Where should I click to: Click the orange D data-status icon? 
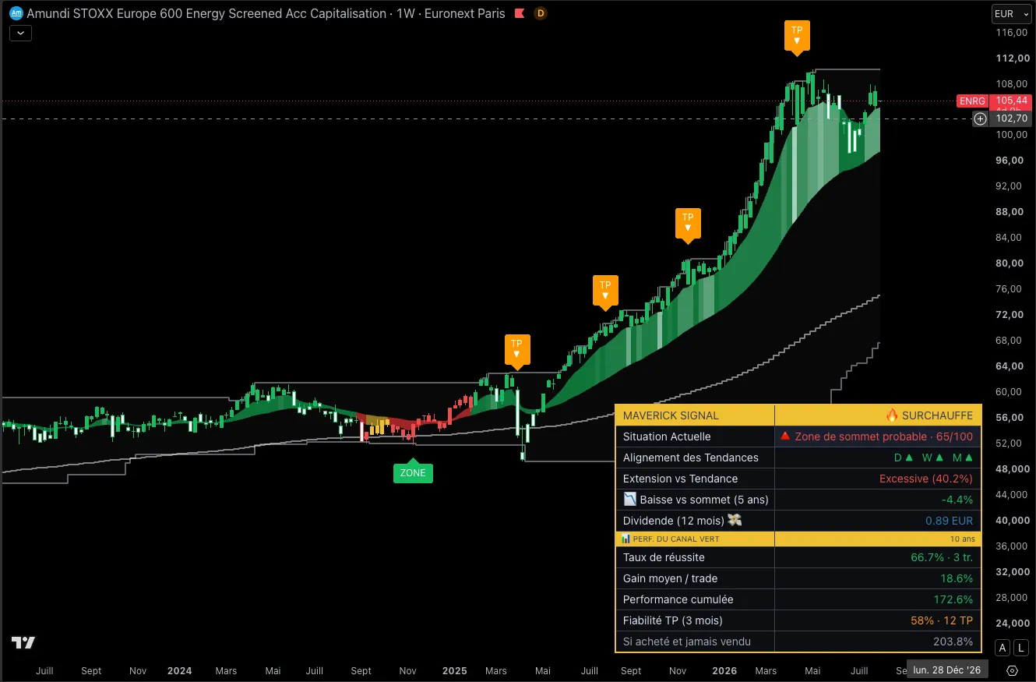[x=541, y=13]
